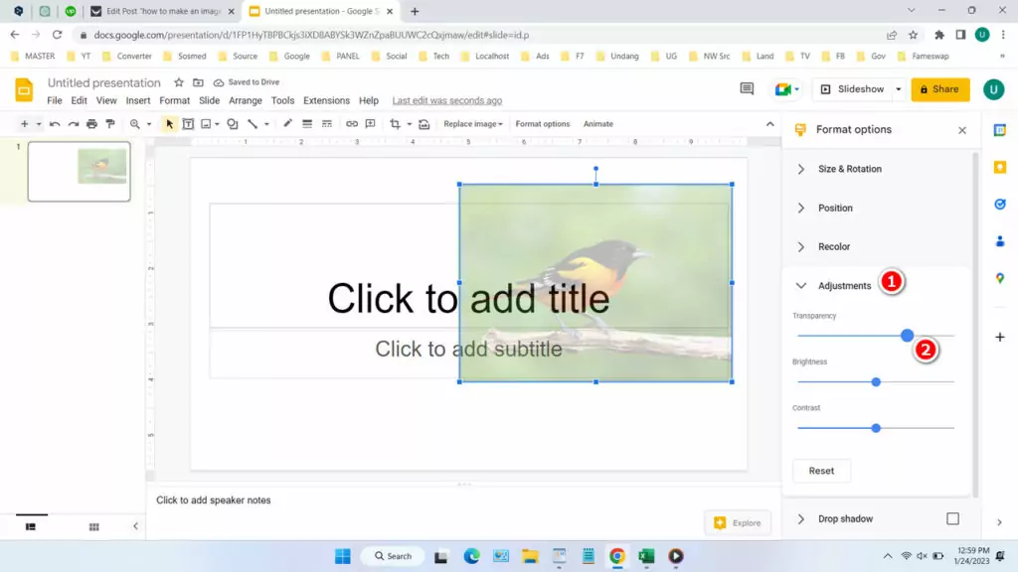Viewport: 1018px width, 572px height.
Task: Click the Print icon
Action: click(91, 124)
